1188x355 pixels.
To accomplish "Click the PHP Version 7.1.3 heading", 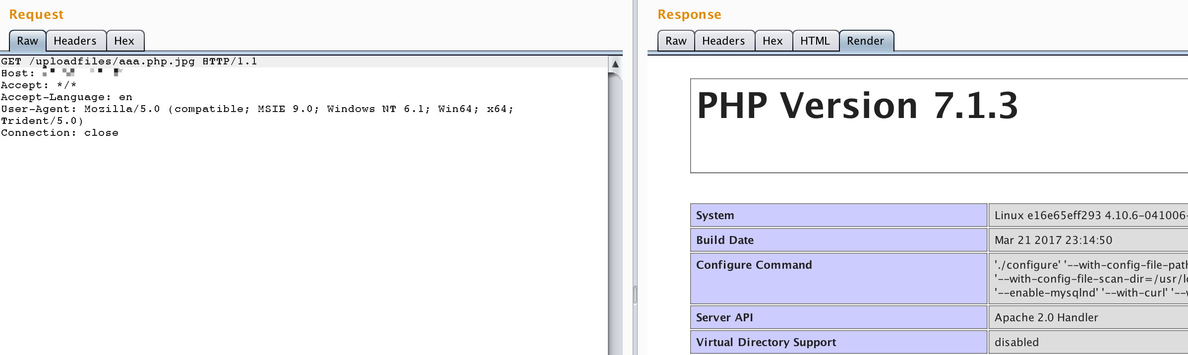I will pyautogui.click(x=857, y=106).
